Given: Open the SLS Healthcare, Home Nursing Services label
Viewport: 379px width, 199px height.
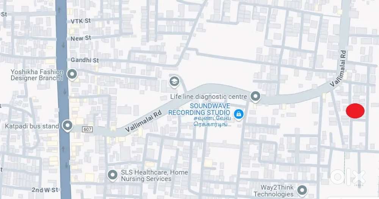Looking at the screenshot, I should [155, 176].
